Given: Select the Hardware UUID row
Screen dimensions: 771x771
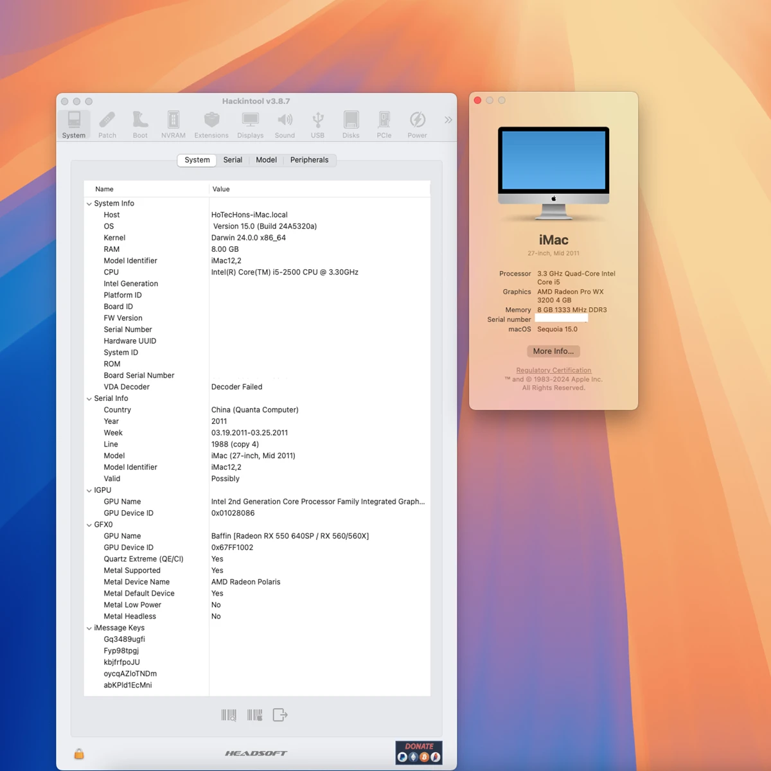Looking at the screenshot, I should click(257, 341).
